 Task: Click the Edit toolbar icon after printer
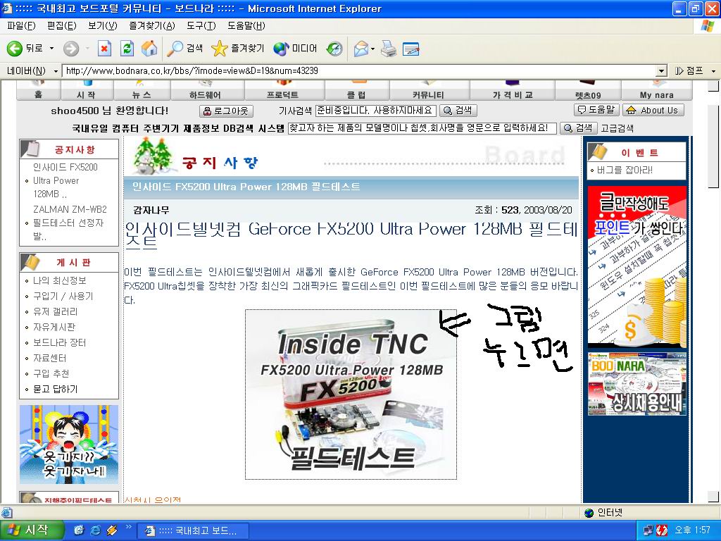(x=410, y=49)
